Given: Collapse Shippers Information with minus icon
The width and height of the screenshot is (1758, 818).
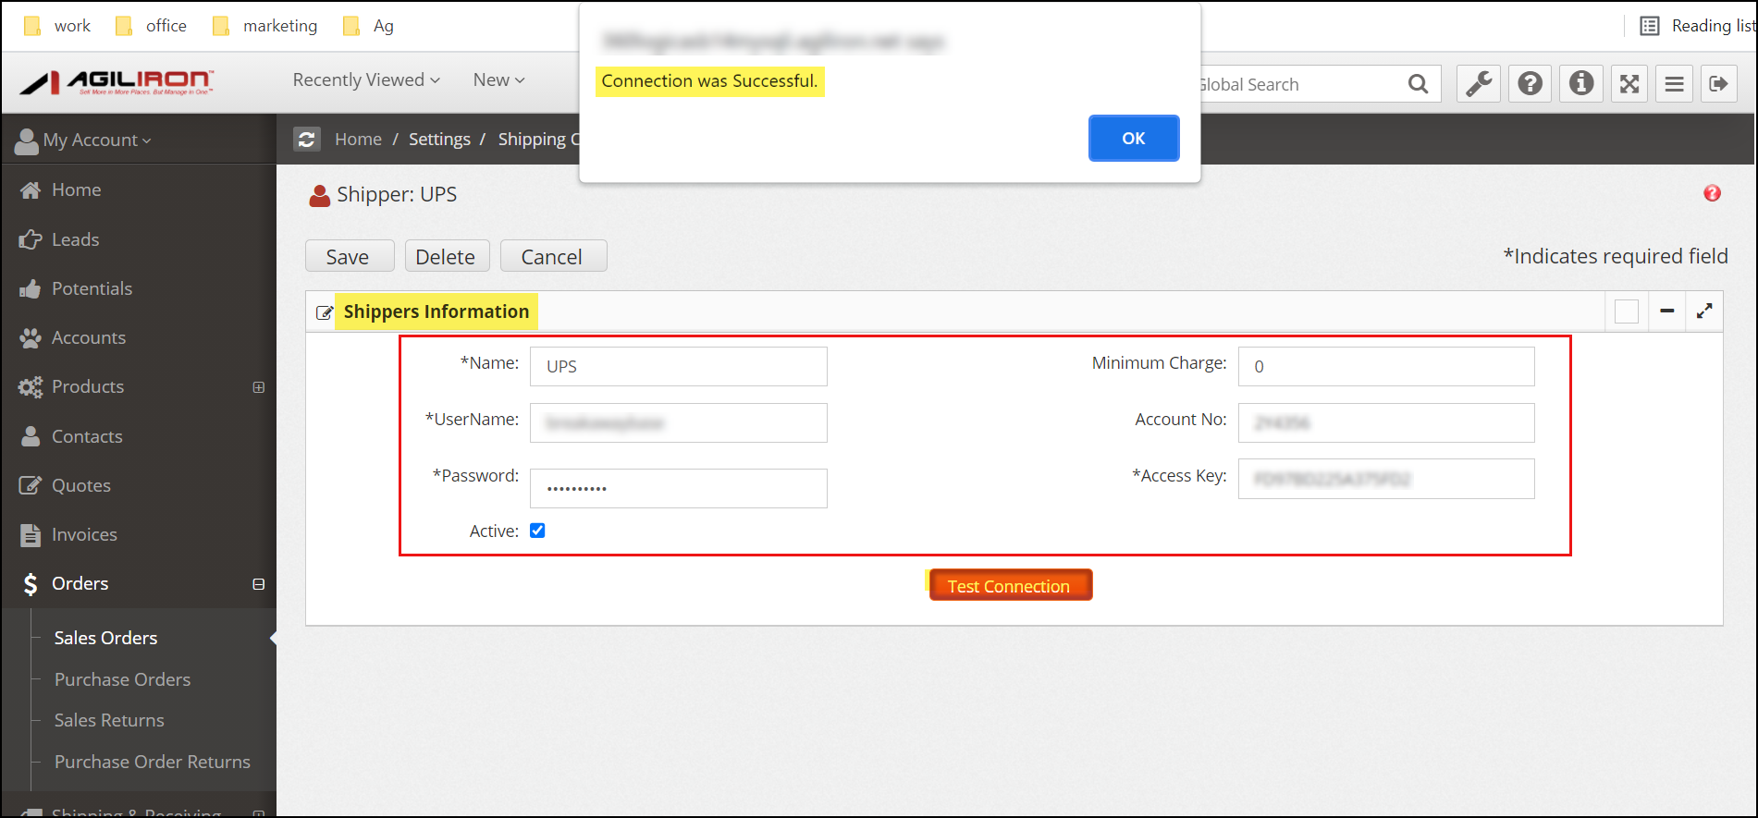Looking at the screenshot, I should pyautogui.click(x=1666, y=311).
